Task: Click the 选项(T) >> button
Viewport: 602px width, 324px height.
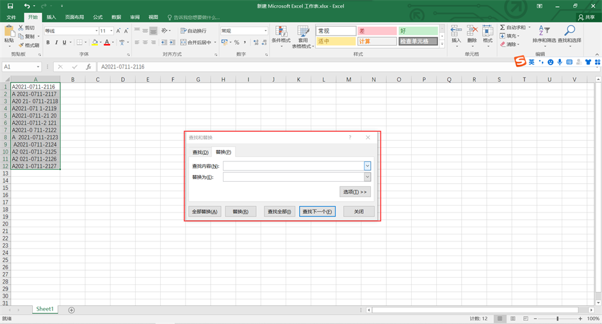Action: (355, 191)
